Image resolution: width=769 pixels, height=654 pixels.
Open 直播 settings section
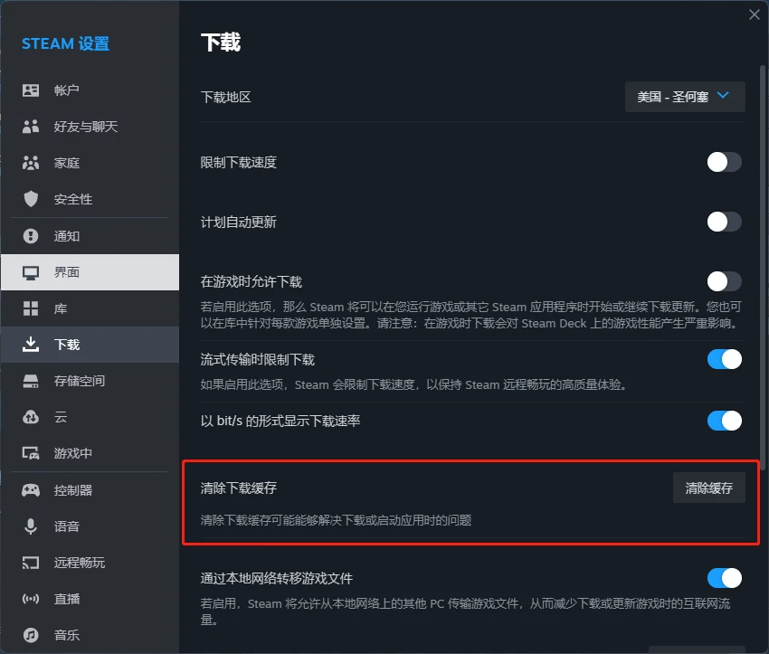tap(90, 599)
